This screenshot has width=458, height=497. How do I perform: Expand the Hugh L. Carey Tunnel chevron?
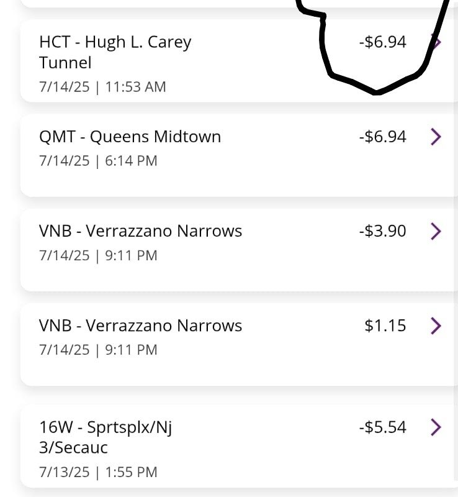pos(437,42)
